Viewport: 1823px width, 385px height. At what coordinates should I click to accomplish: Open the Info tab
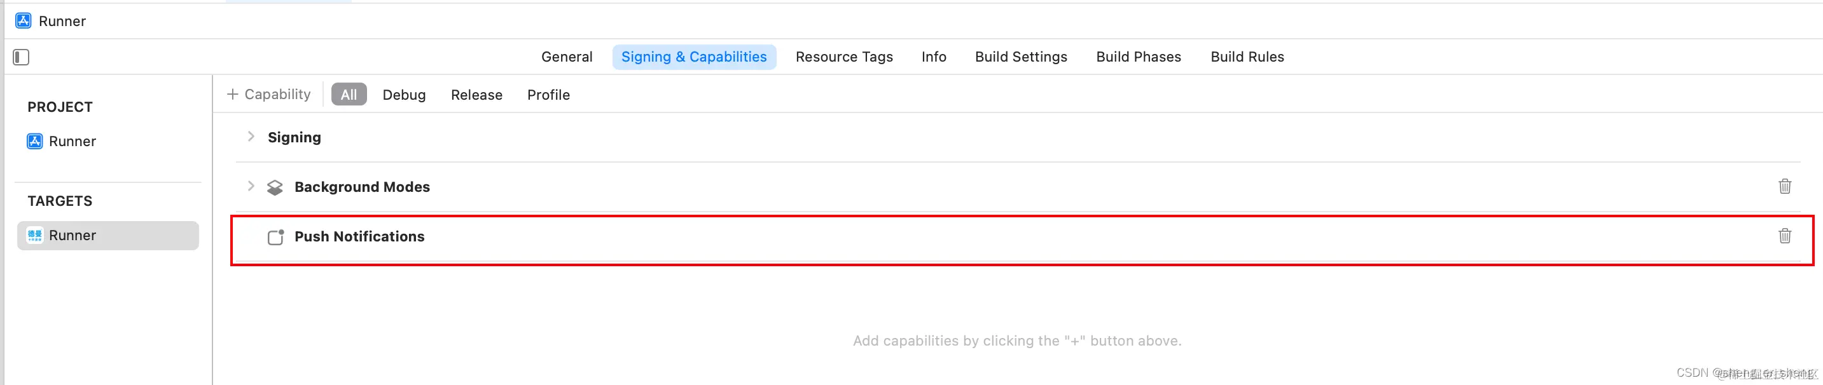[x=933, y=57]
